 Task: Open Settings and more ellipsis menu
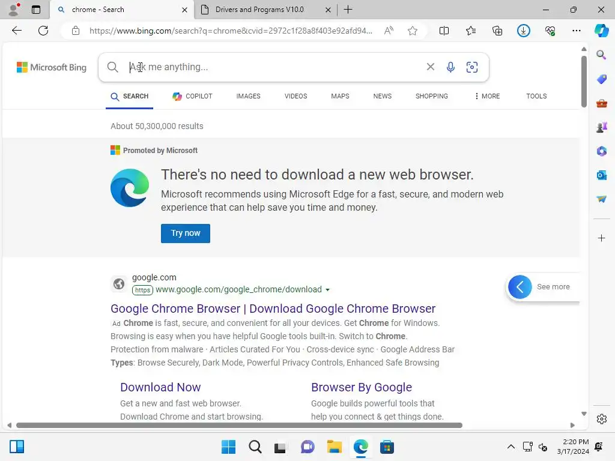click(x=576, y=31)
